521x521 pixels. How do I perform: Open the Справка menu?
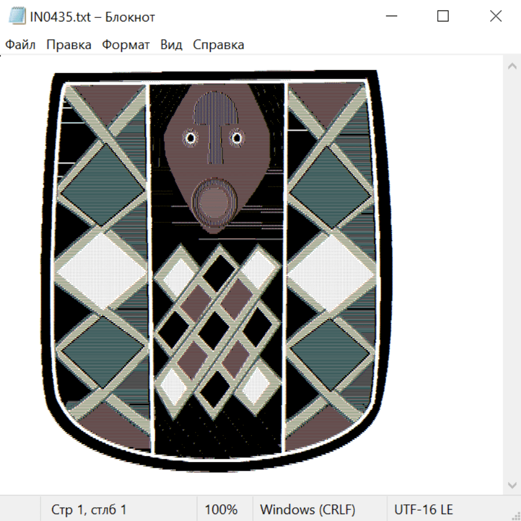(218, 45)
